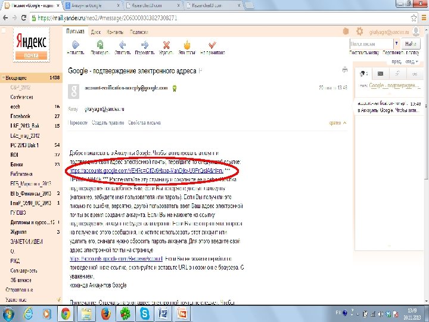The width and height of the screenshot is (429, 322).
Task: Click the account email address in the header
Action: tap(389, 32)
